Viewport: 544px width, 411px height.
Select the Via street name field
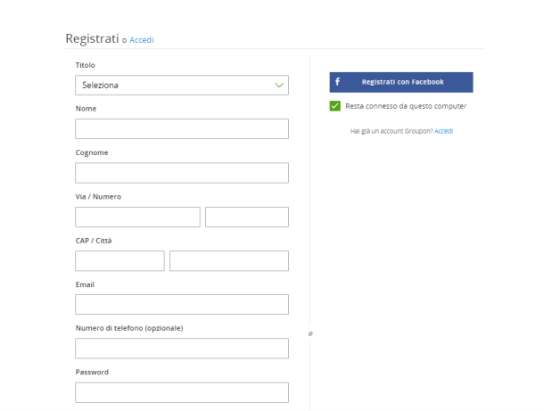pyautogui.click(x=137, y=218)
